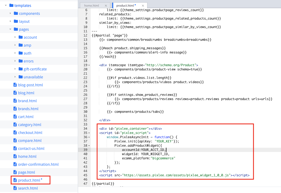Viewport: 281px width, 193px height.
Task: Click the YOUR_ACCT_ID text on line 39
Action: [152, 150]
